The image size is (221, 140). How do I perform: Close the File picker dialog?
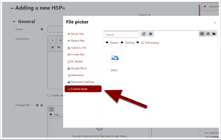pos(215,23)
